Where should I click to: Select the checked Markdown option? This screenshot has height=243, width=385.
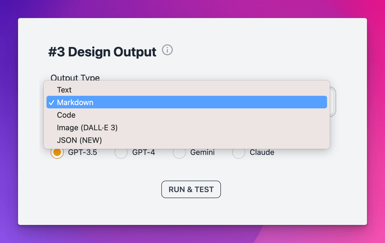(187, 102)
